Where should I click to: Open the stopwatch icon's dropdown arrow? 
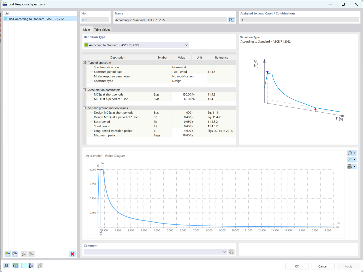point(354,153)
